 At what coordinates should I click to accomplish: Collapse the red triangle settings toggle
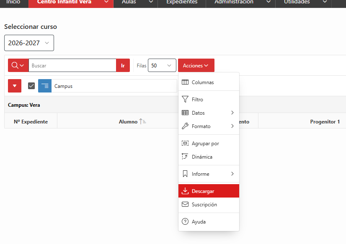point(15,86)
